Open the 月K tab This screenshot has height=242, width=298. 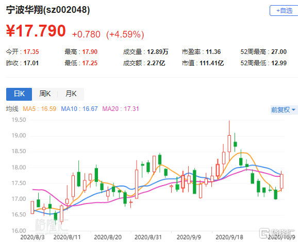tap(71, 94)
